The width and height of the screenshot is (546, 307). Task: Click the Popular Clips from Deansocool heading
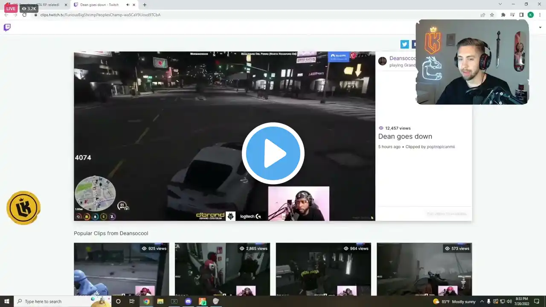coord(111,233)
